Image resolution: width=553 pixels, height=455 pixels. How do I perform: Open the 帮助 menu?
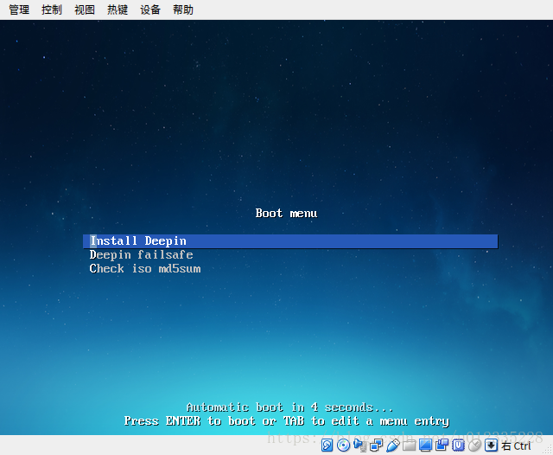pos(183,10)
